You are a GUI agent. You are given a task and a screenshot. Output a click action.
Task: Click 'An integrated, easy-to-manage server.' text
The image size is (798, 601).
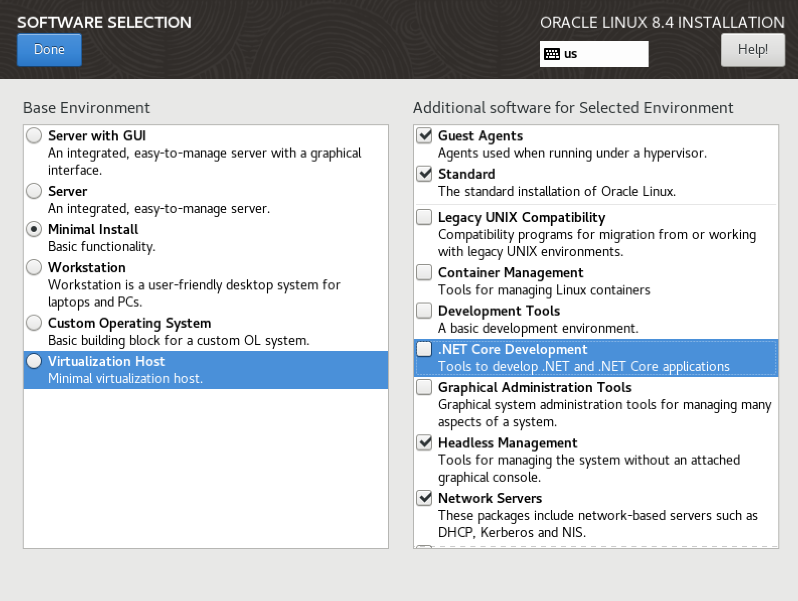[159, 208]
